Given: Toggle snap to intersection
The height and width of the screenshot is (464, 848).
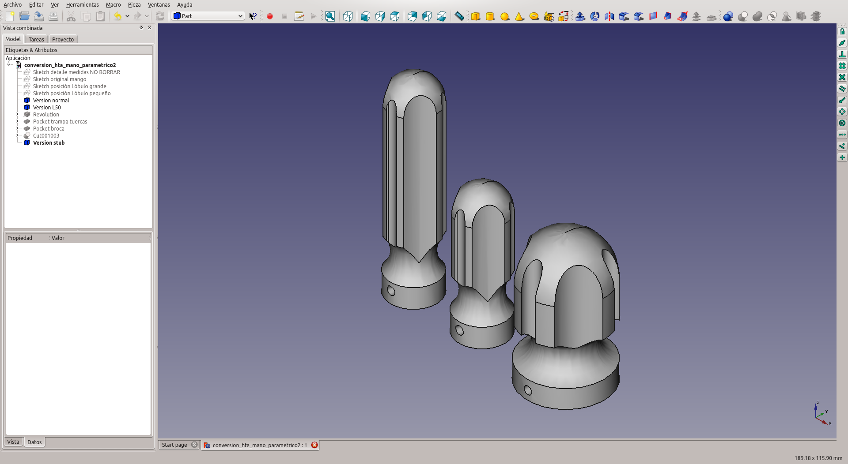Looking at the screenshot, I should (842, 77).
